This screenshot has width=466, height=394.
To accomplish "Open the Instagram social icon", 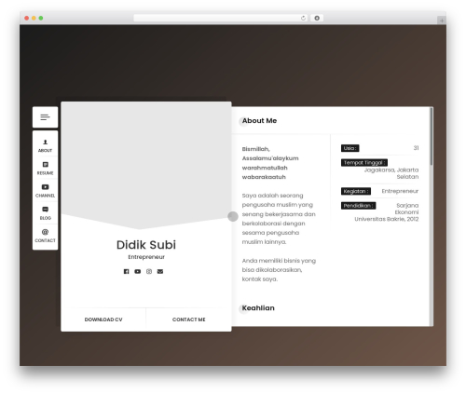I will (x=149, y=271).
